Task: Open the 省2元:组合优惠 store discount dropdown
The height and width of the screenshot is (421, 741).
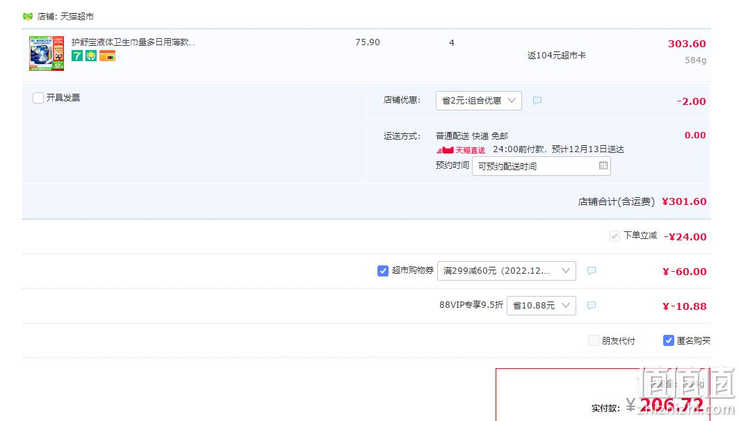Action: [x=479, y=101]
